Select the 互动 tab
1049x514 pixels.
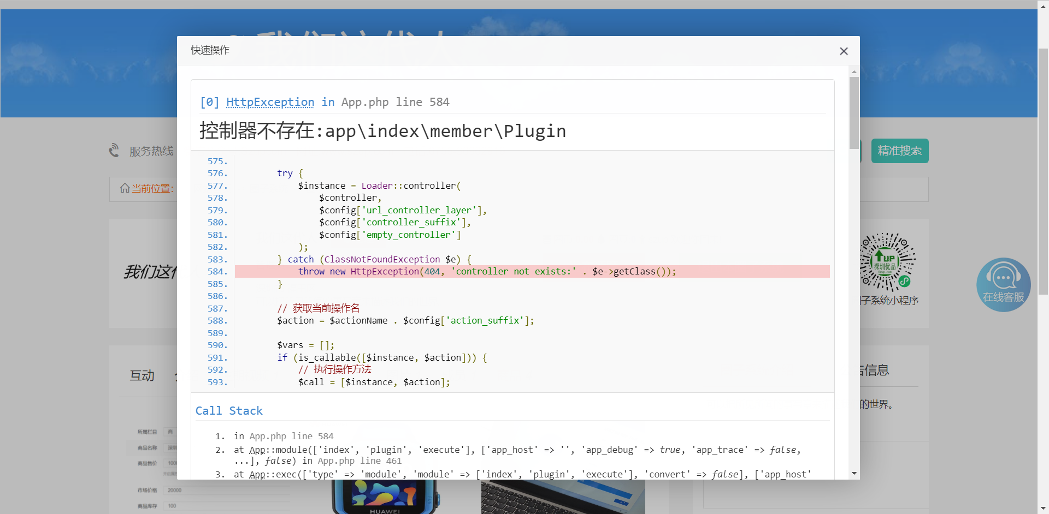click(x=142, y=375)
